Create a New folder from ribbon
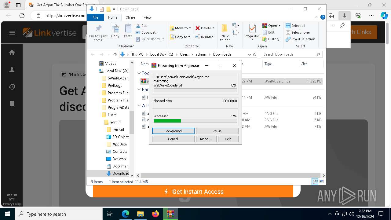Viewport: 391px width, 220px height. click(x=225, y=33)
